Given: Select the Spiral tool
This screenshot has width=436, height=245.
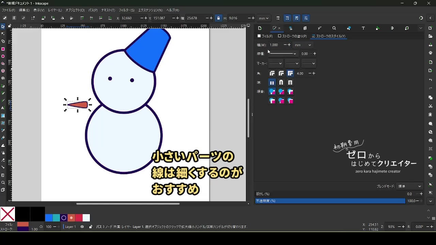Looking at the screenshot, I should pyautogui.click(x=3, y=78).
